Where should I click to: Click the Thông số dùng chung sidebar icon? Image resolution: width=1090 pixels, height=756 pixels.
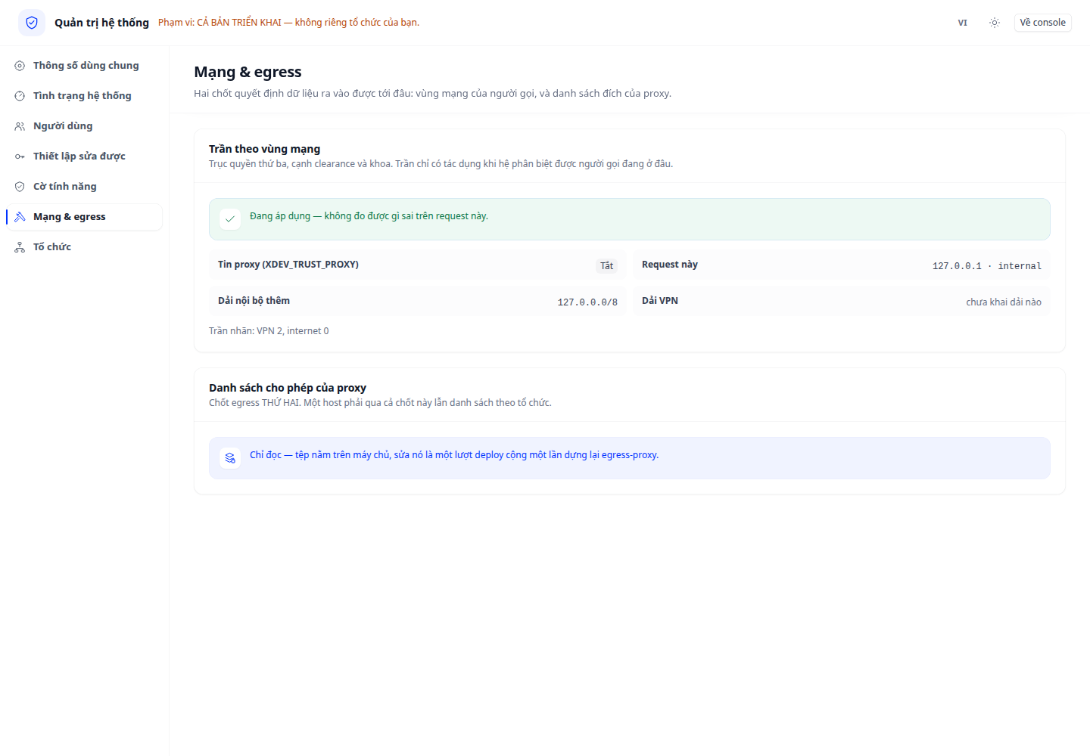[20, 66]
